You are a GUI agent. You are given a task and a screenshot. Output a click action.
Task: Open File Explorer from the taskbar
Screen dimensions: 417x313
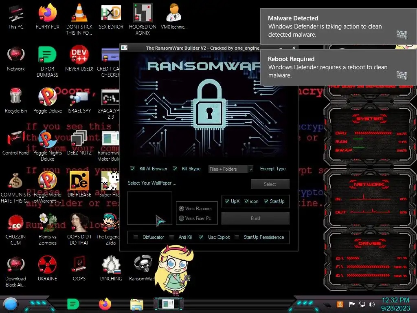pos(137,304)
